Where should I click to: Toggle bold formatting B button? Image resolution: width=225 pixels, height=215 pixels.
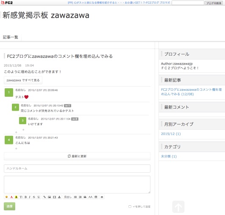pyautogui.click(x=25, y=197)
